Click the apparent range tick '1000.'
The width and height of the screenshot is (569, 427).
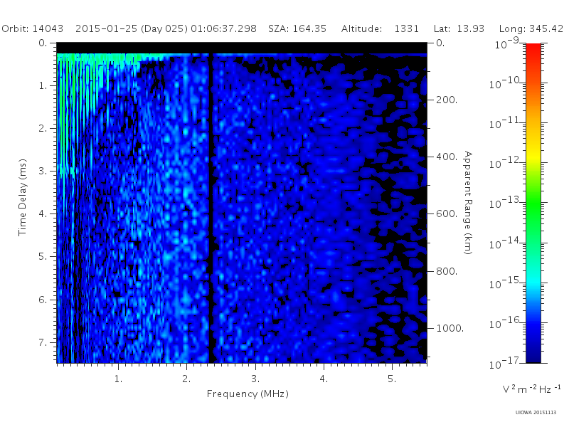coord(450,328)
